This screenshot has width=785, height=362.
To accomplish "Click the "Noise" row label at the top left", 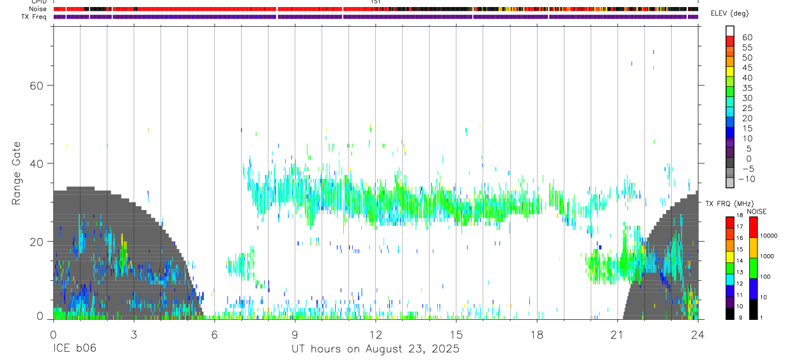I will [x=39, y=9].
